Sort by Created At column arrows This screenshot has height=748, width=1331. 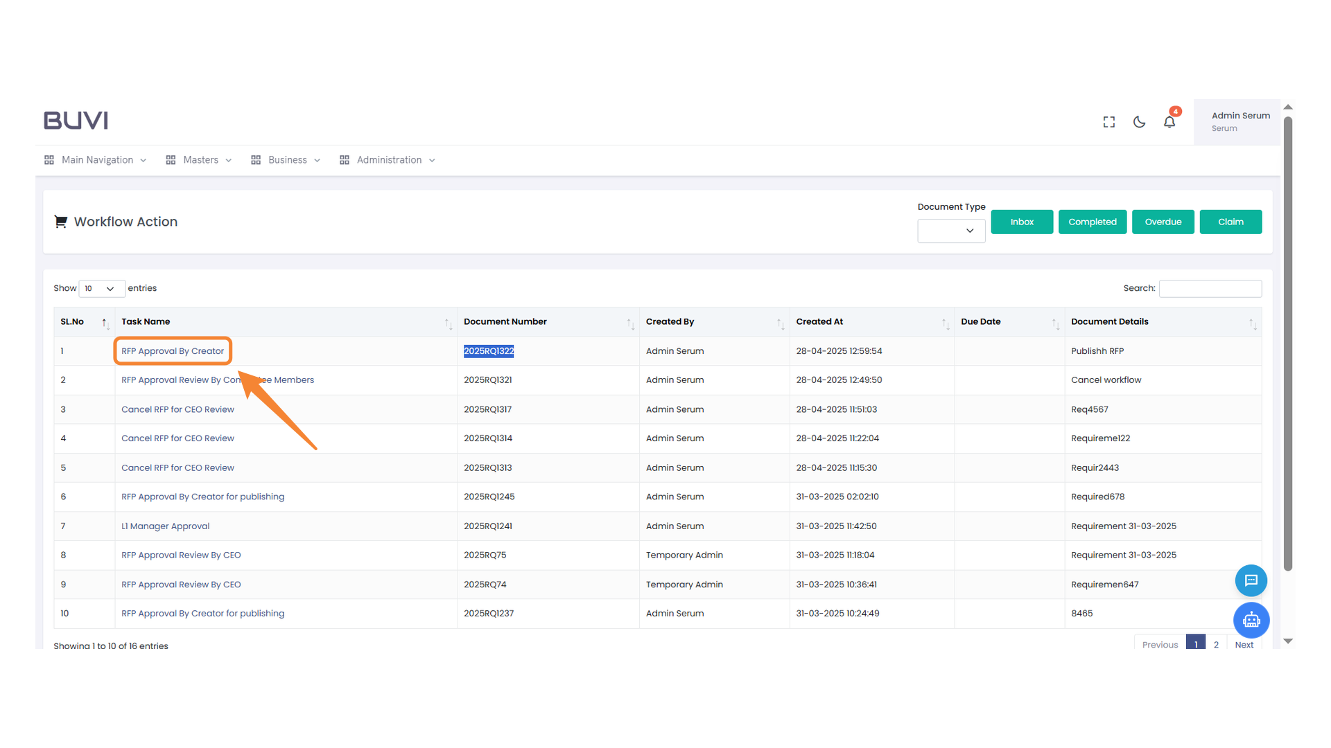[945, 323]
